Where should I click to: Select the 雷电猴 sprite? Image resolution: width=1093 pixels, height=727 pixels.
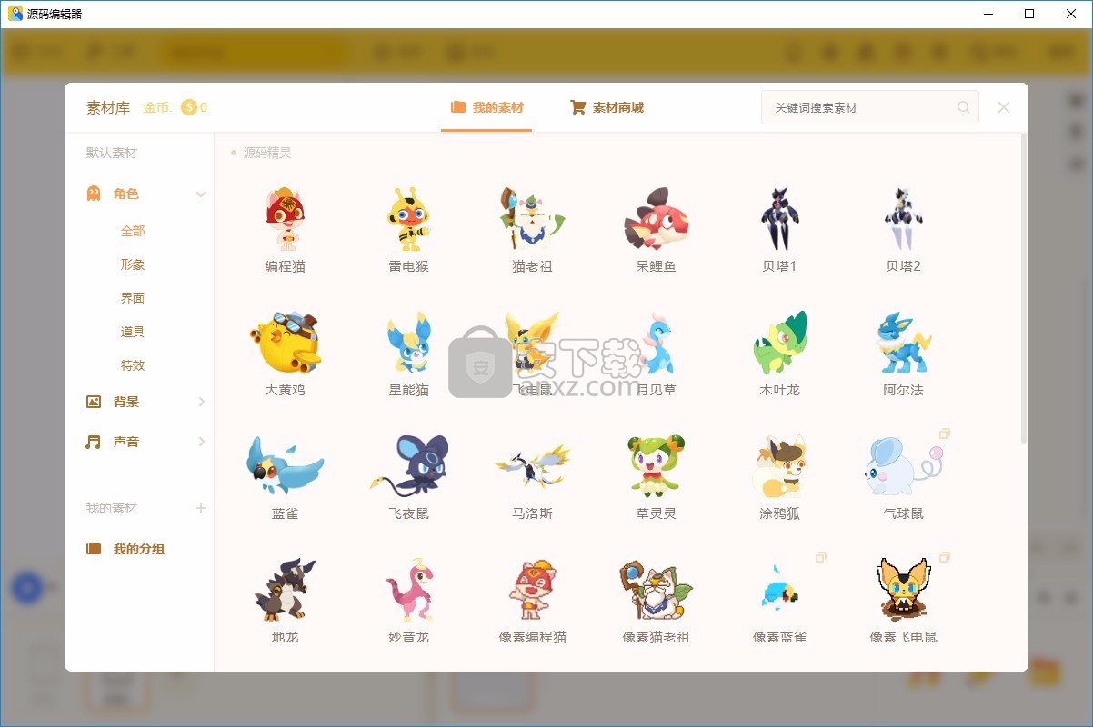pos(409,219)
